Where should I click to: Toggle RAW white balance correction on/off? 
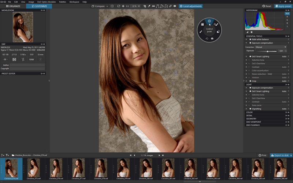(250, 40)
